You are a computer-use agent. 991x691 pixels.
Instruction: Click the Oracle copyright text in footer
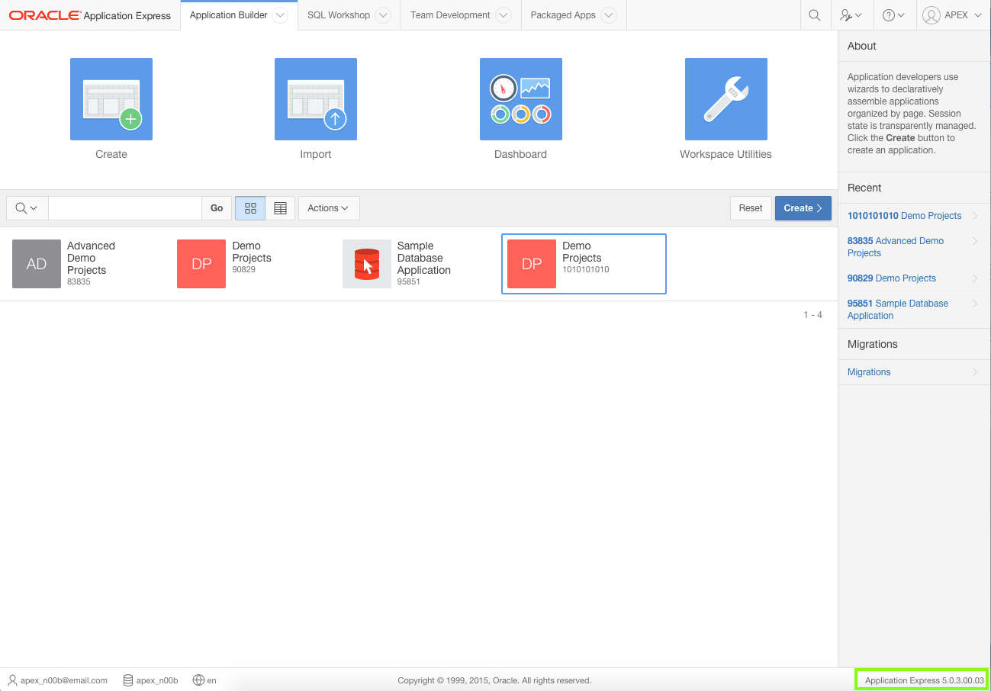494,680
